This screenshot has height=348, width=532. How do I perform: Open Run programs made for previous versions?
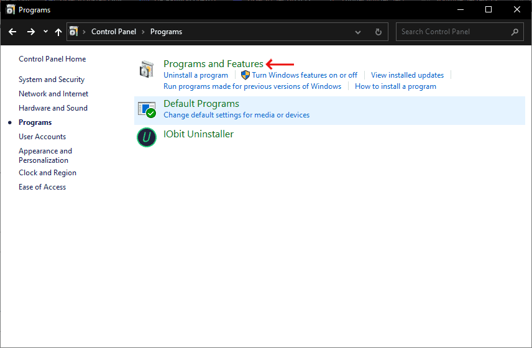tap(252, 86)
